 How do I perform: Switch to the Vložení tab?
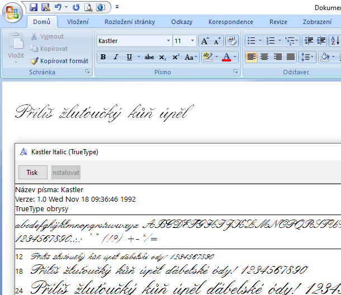(78, 22)
